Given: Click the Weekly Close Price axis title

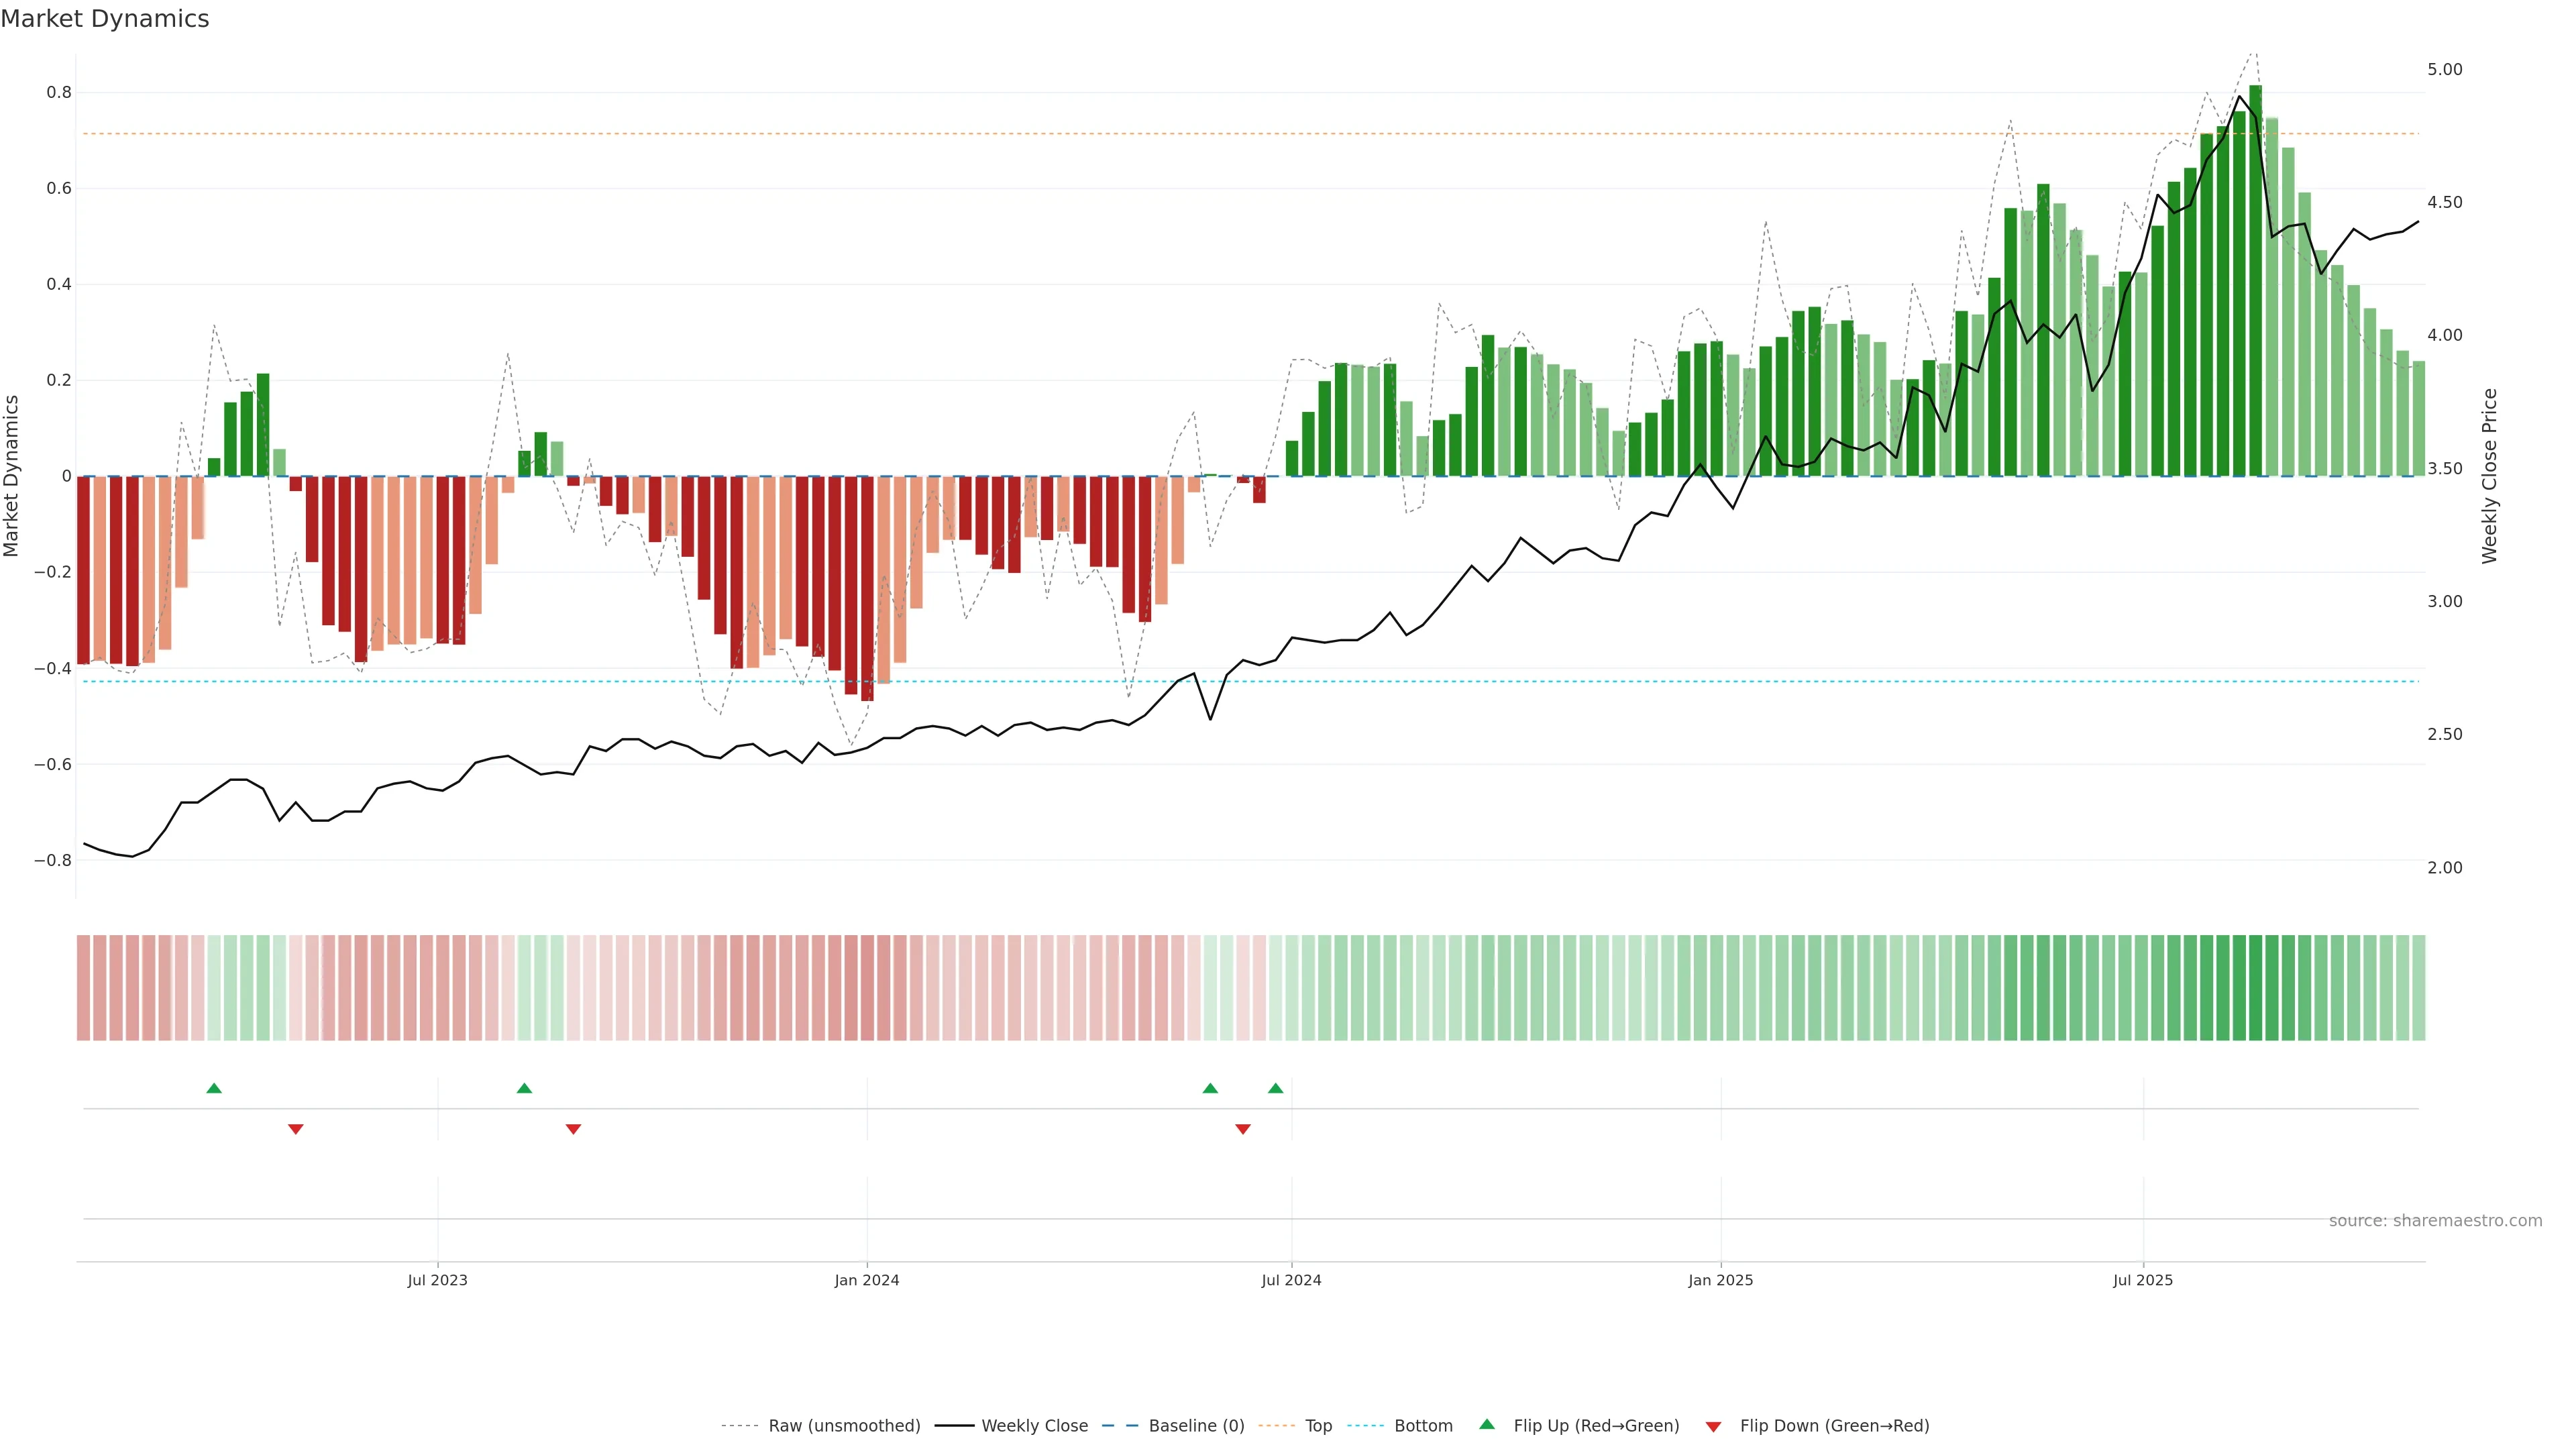Looking at the screenshot, I should (2489, 476).
